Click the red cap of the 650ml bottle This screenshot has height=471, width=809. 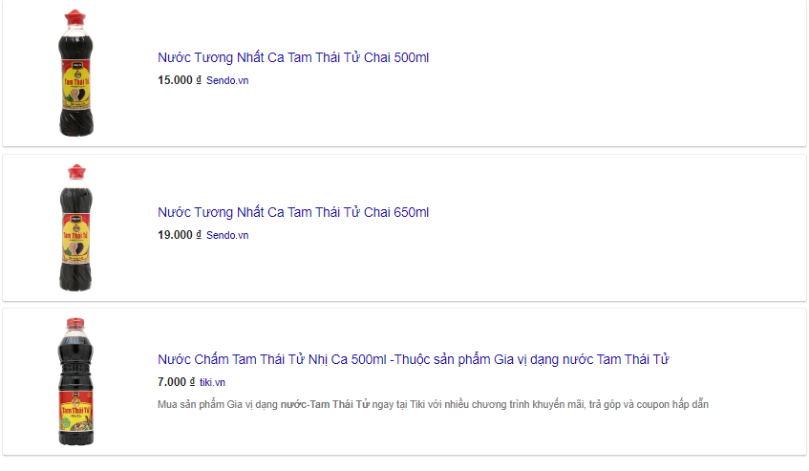76,172
